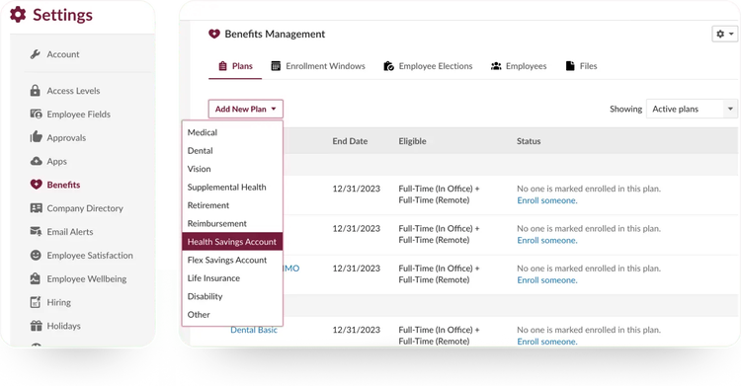This screenshot has height=386, width=741.
Task: Open the Employees tab
Action: point(519,66)
